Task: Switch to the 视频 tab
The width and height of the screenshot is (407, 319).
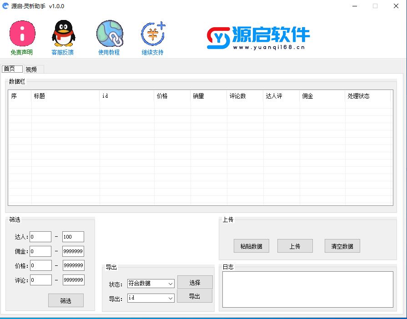Action: click(31, 70)
